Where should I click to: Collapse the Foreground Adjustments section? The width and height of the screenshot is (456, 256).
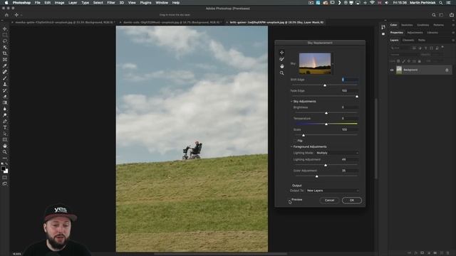pyautogui.click(x=291, y=146)
